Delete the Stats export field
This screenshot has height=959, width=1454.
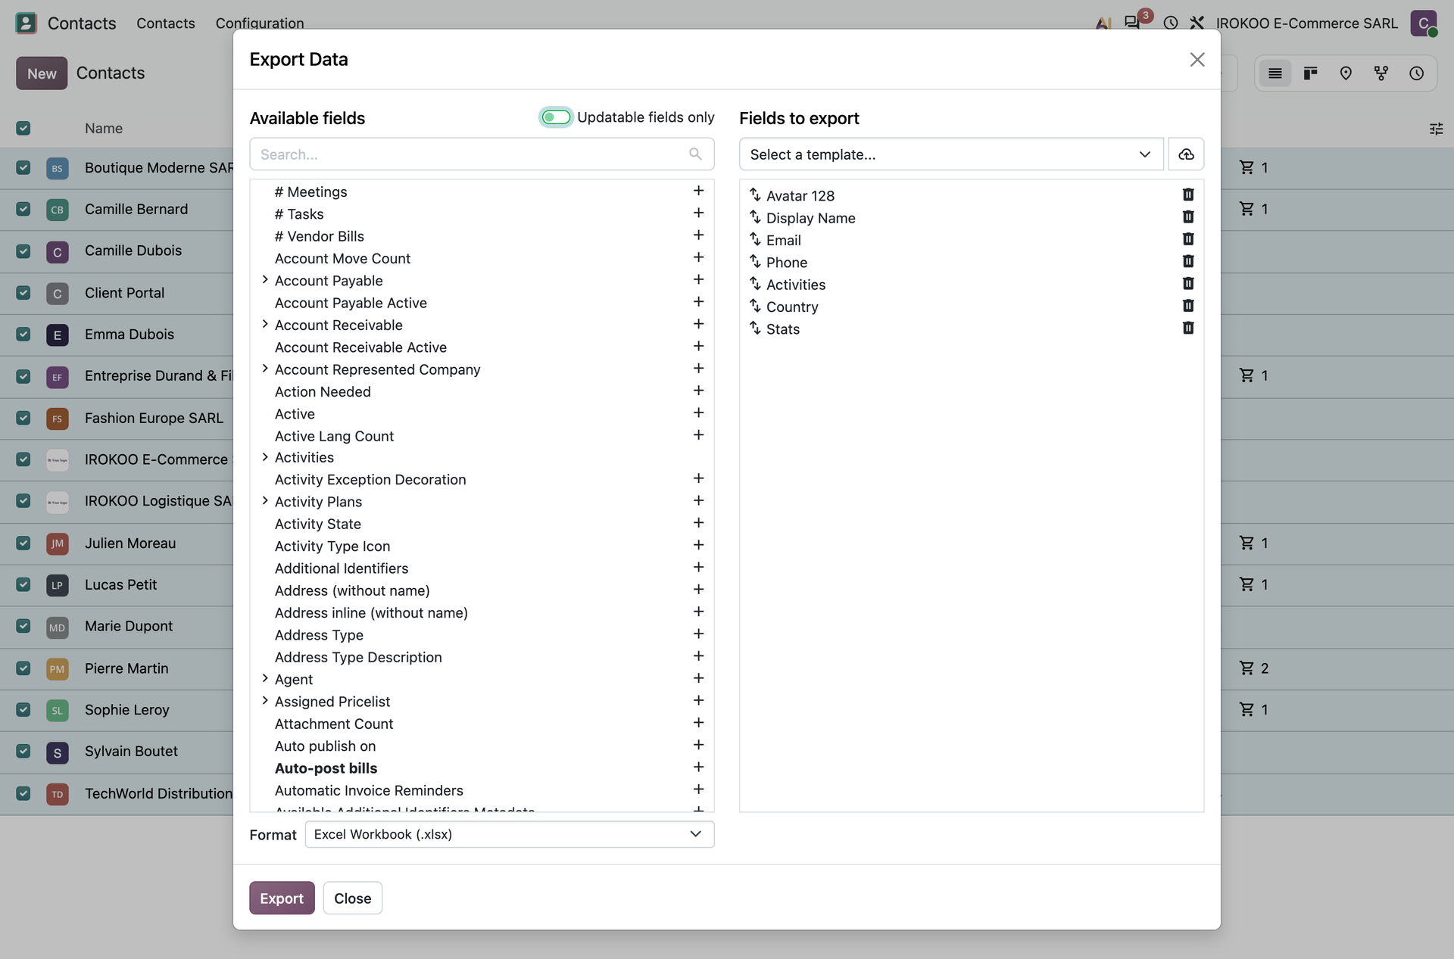point(1188,328)
